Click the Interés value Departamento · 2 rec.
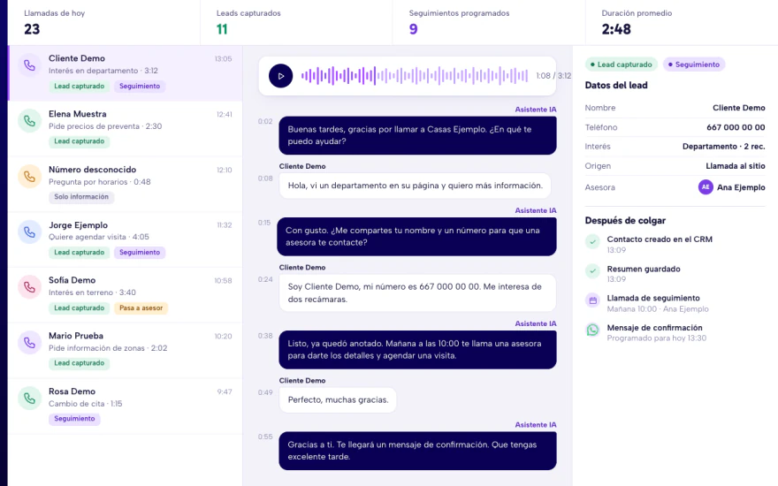 point(723,147)
